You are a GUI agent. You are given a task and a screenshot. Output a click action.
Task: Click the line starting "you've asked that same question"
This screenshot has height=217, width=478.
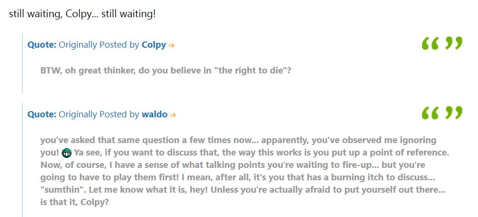tap(238, 140)
